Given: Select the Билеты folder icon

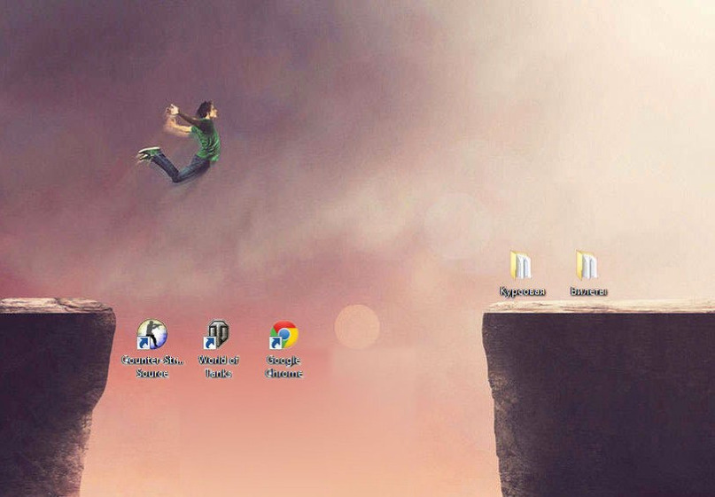Looking at the screenshot, I should click(587, 265).
